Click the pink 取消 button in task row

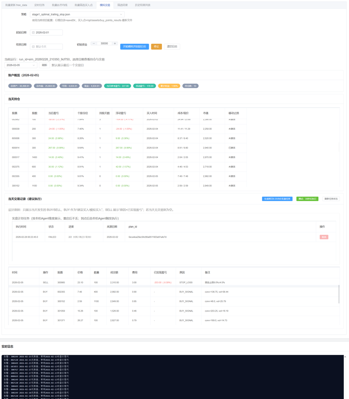point(324,237)
